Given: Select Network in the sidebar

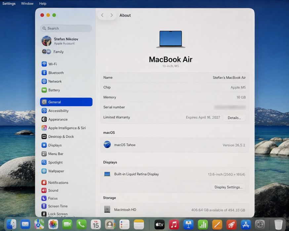Looking at the screenshot, I should coord(66,81).
